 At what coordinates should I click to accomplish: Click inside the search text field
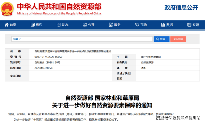point(86,39)
